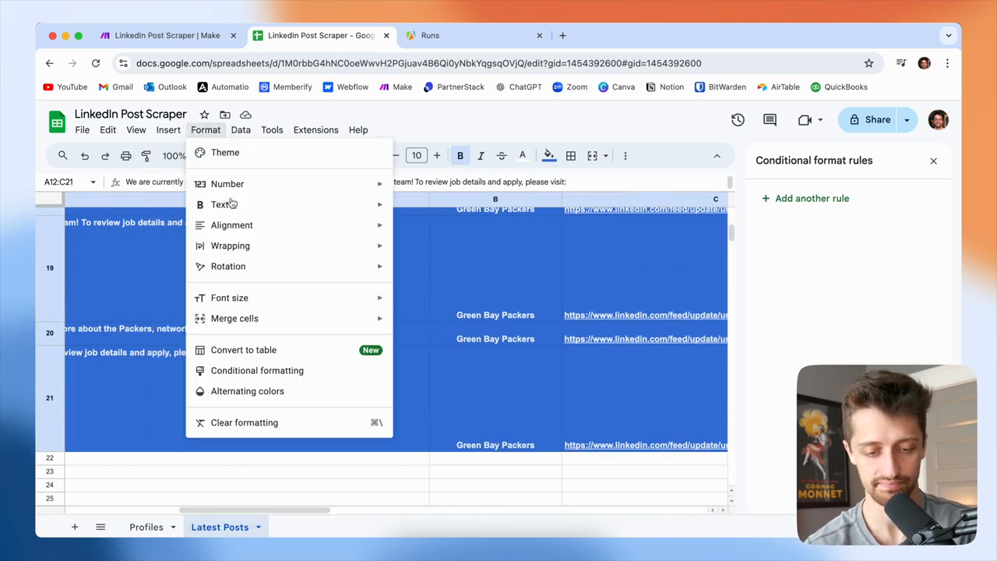This screenshot has height=561, width=997.
Task: Click the merge cells toolbar icon
Action: 592,156
